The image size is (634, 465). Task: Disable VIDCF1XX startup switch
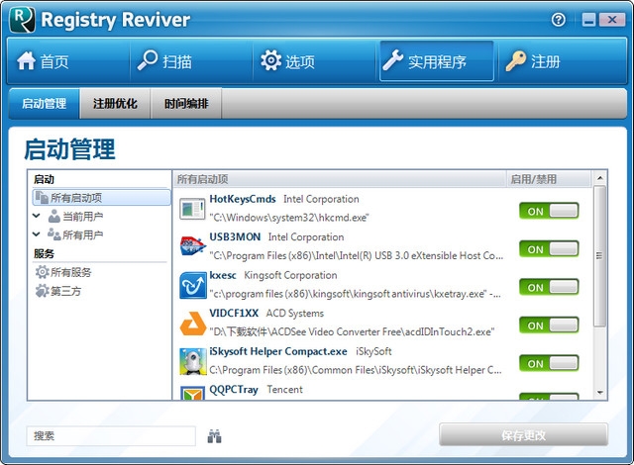pyautogui.click(x=549, y=325)
